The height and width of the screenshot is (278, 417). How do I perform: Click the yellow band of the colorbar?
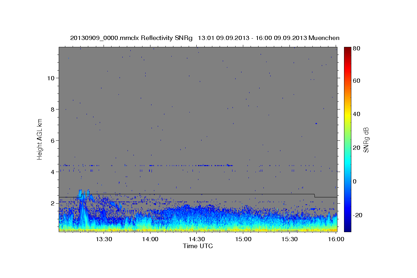(347, 114)
